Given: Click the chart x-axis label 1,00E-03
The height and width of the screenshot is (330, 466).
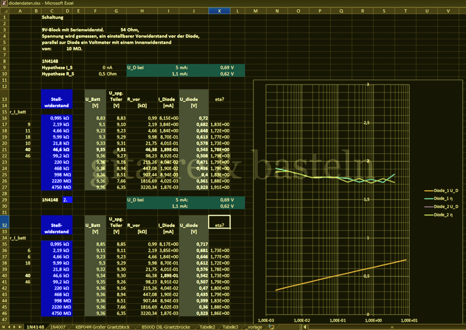Looking at the screenshot, I should click(266, 320).
